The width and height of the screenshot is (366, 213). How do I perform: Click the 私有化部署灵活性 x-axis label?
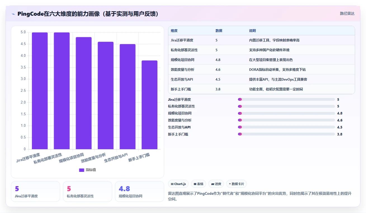[48, 158]
